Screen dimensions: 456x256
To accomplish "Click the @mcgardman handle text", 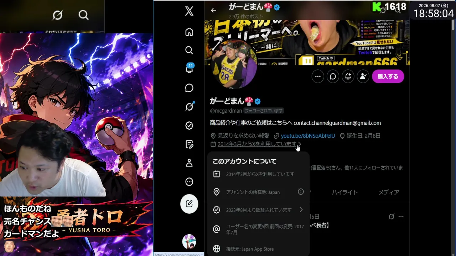I will 226,111.
